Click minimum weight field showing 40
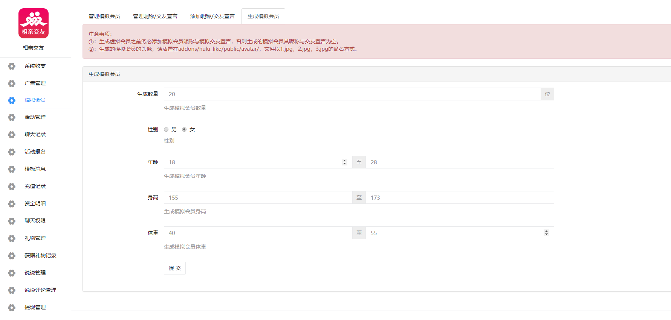This screenshot has height=320, width=671. [x=258, y=233]
